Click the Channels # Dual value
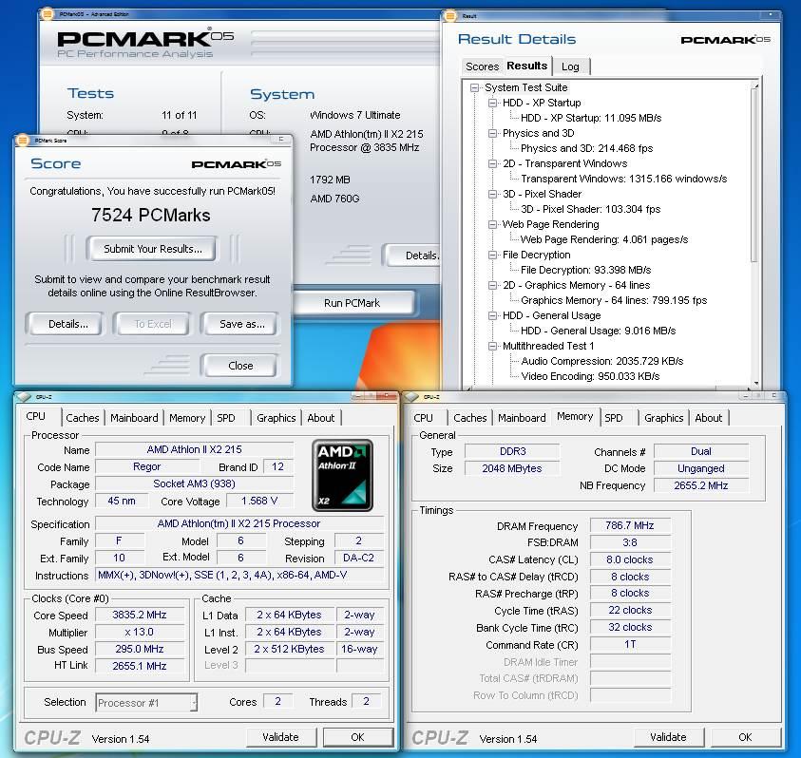This screenshot has width=801, height=758. (701, 451)
